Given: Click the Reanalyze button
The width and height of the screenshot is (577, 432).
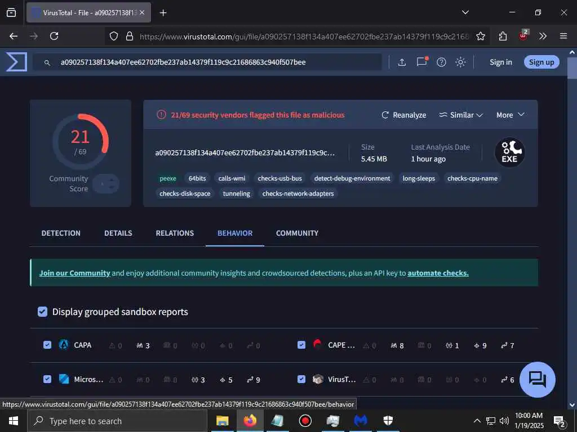Looking at the screenshot, I should coord(403,115).
